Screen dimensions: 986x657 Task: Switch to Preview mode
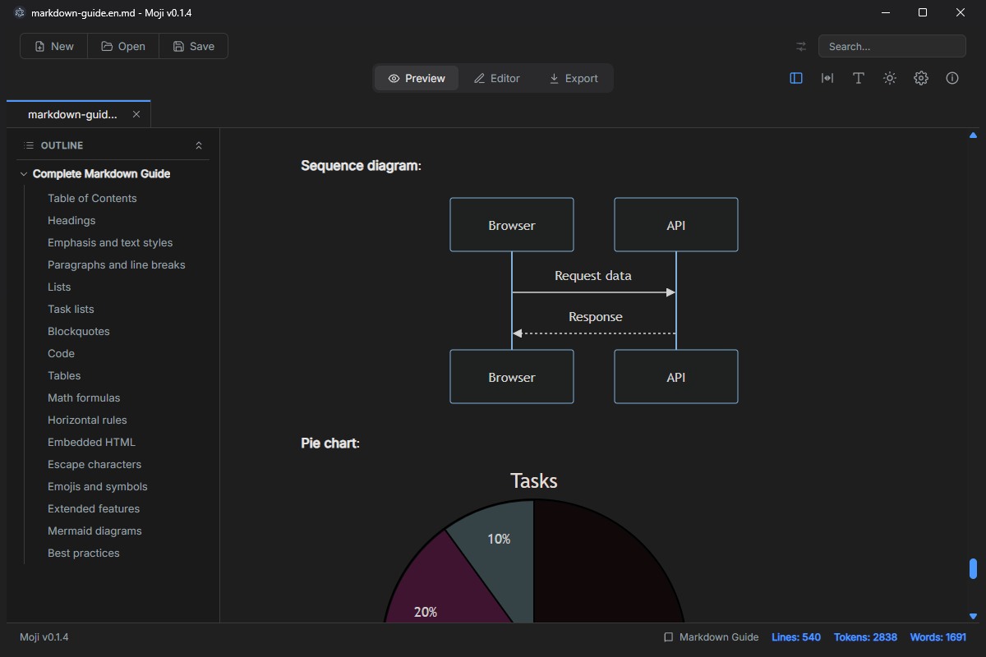(x=417, y=78)
